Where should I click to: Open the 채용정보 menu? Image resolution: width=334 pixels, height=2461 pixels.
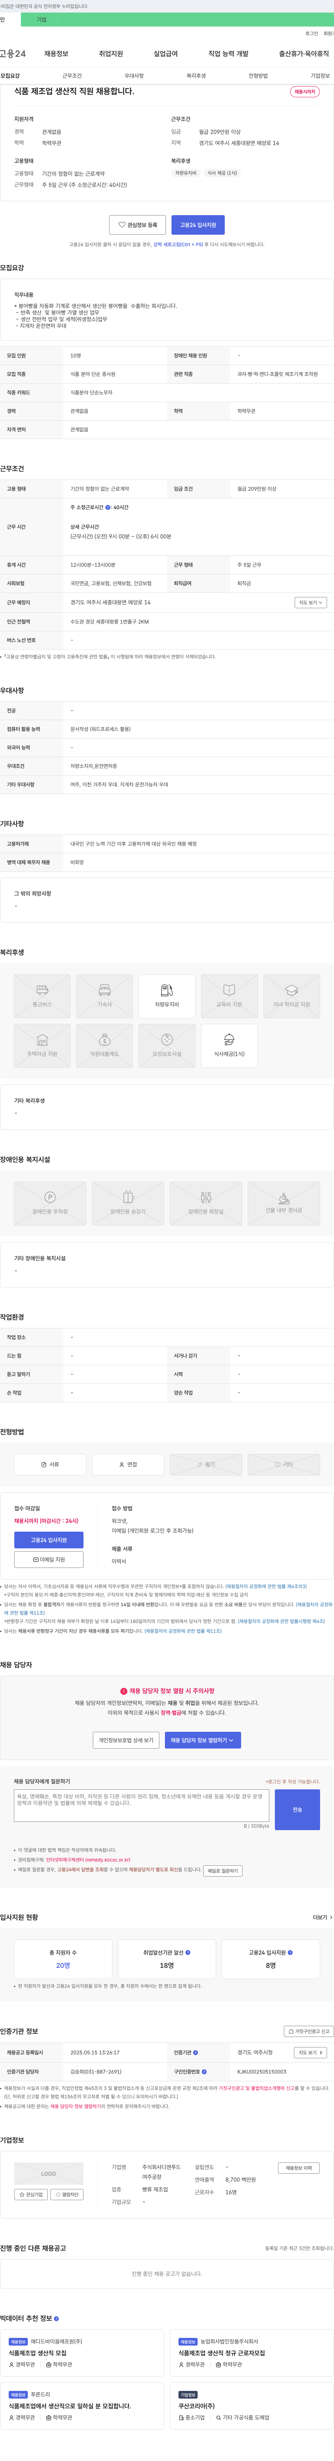click(x=56, y=53)
